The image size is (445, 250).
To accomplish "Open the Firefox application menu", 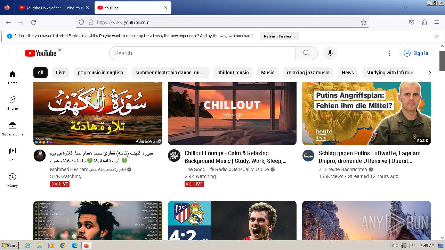I will (437, 22).
